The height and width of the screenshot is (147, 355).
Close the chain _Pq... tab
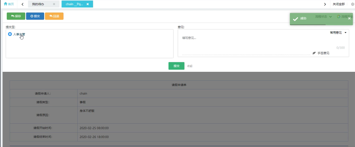tap(88, 4)
